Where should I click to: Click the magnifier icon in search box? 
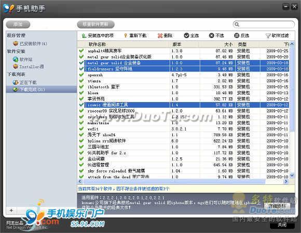point(237,24)
